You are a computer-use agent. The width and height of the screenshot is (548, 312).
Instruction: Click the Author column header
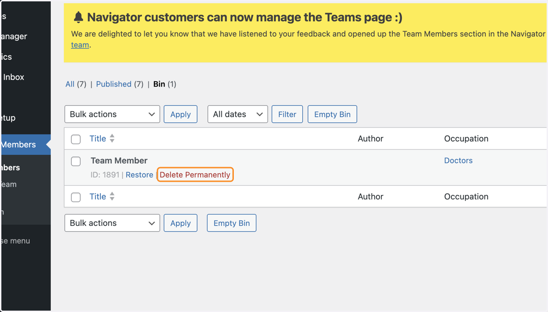(x=370, y=138)
